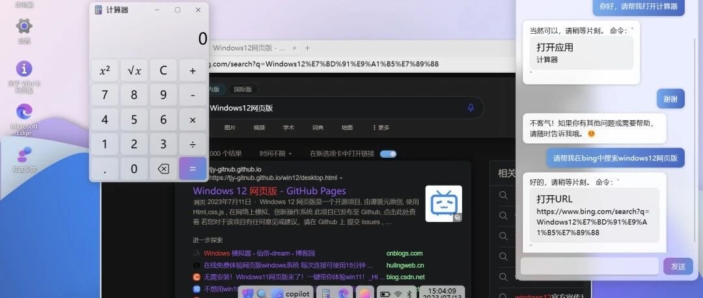The image size is (703, 298).
Task: Click the Bluetooth icon in taskbar
Action: [409, 294]
